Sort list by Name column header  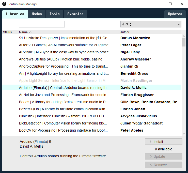tap(23, 32)
